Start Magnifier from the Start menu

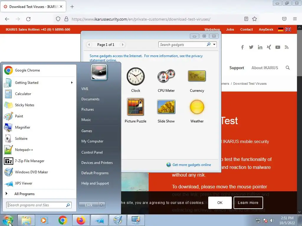pyautogui.click(x=40, y=127)
